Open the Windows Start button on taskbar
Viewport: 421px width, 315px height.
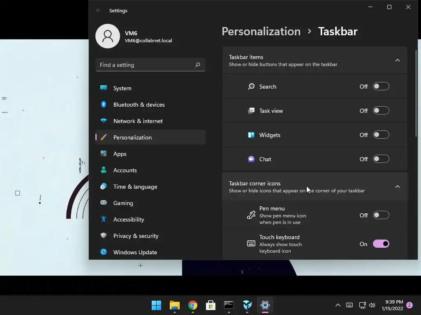click(156, 305)
